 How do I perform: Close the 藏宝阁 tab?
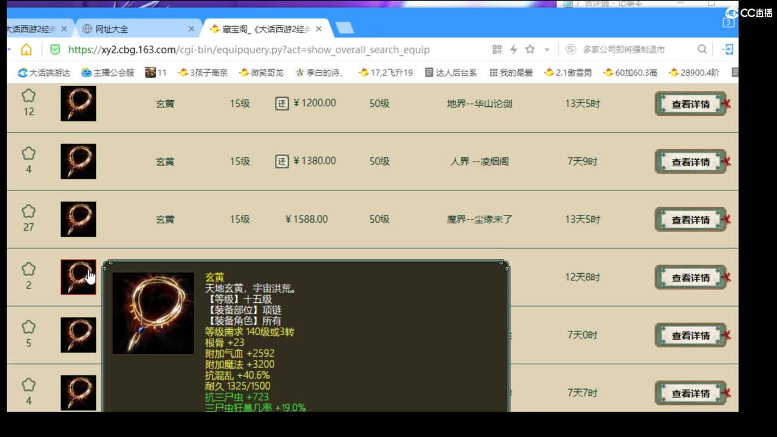coord(319,29)
